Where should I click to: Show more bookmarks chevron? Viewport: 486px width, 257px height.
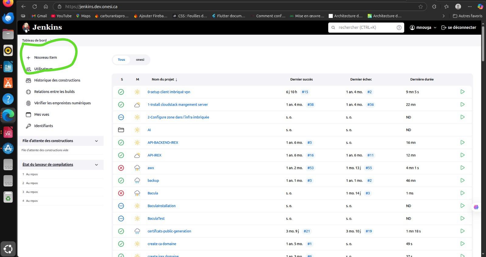[x=443, y=16]
